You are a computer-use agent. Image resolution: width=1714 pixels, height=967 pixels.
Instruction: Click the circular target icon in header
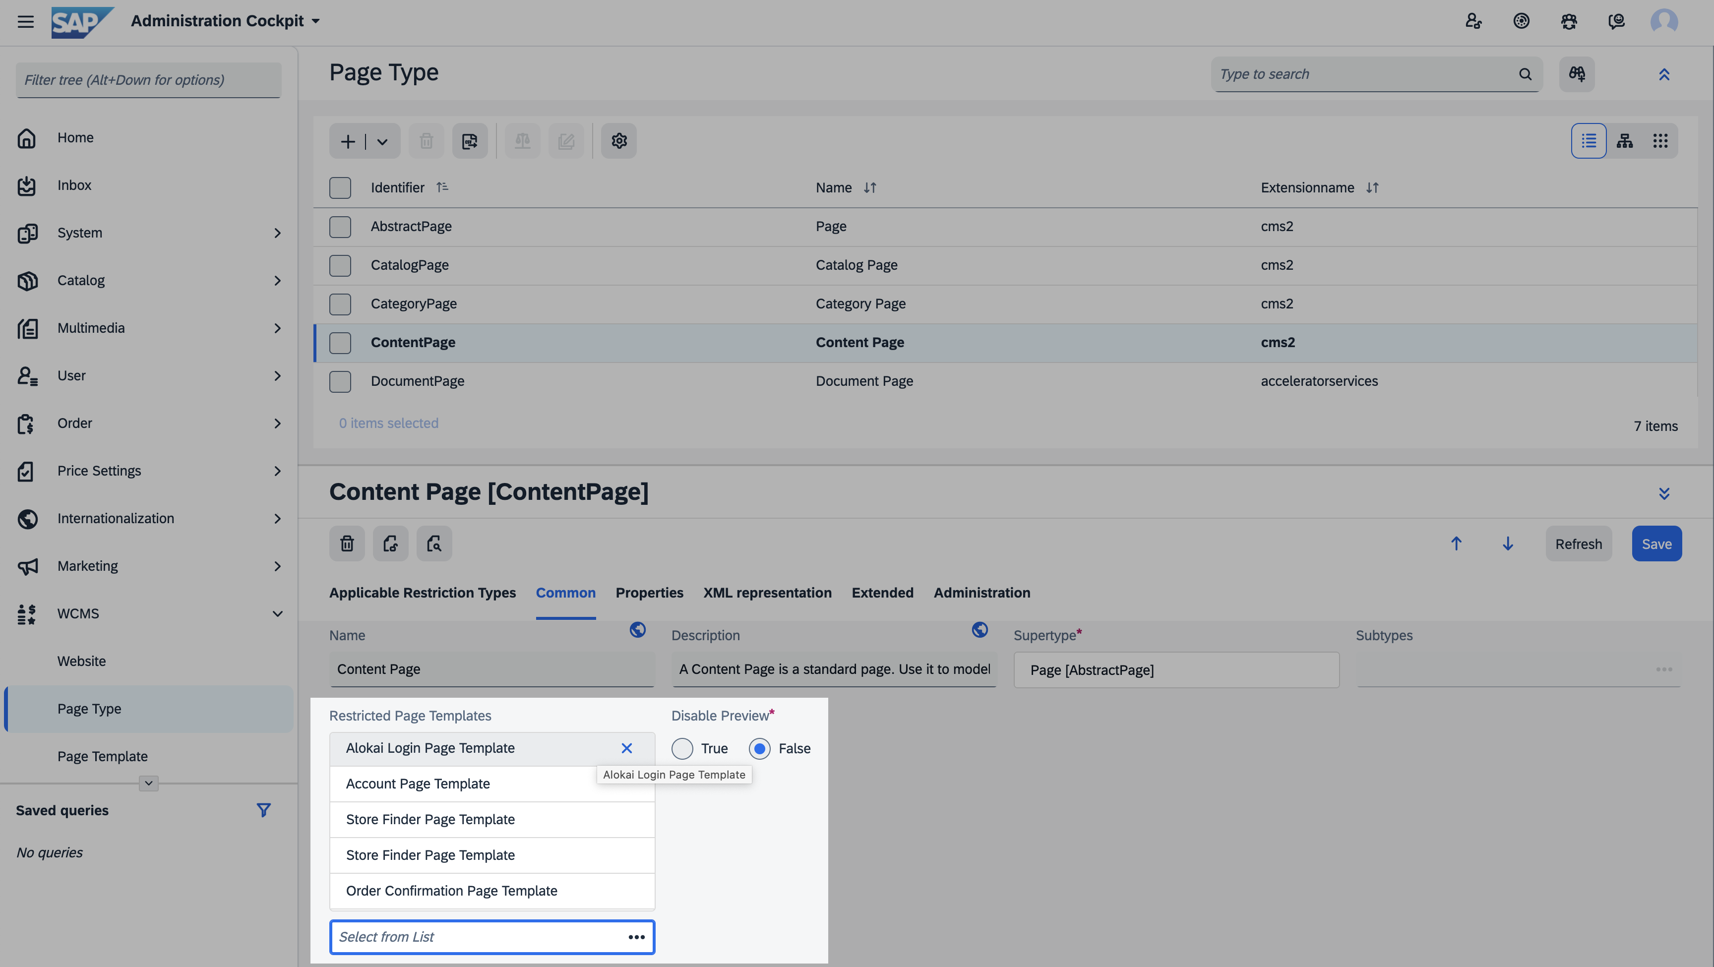1521,21
